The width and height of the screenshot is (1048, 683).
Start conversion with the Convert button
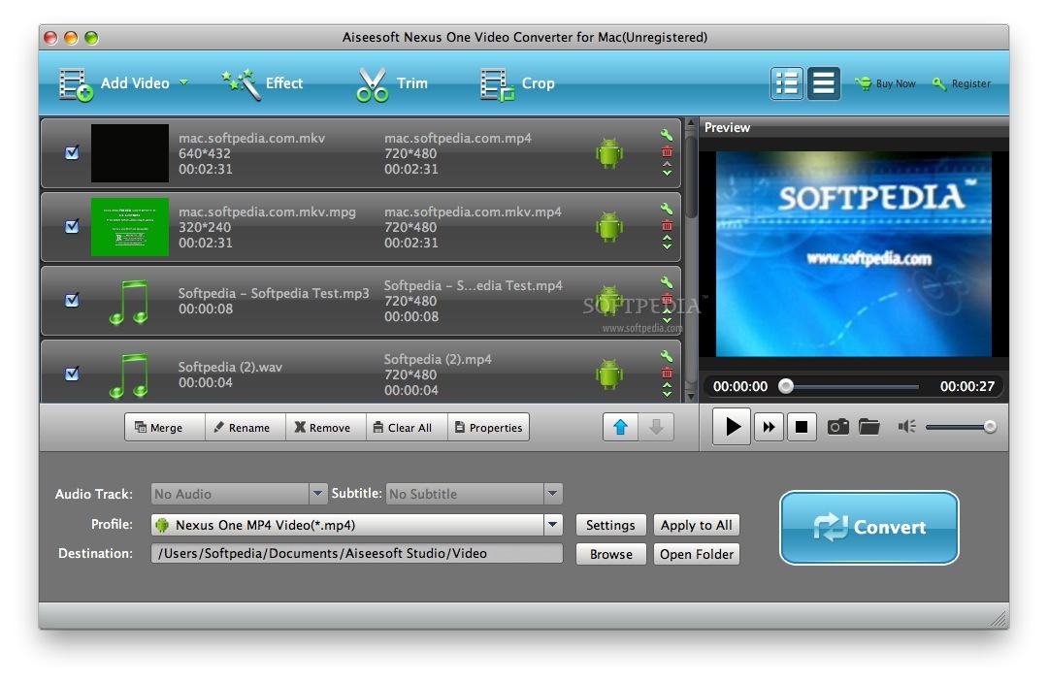coord(868,528)
